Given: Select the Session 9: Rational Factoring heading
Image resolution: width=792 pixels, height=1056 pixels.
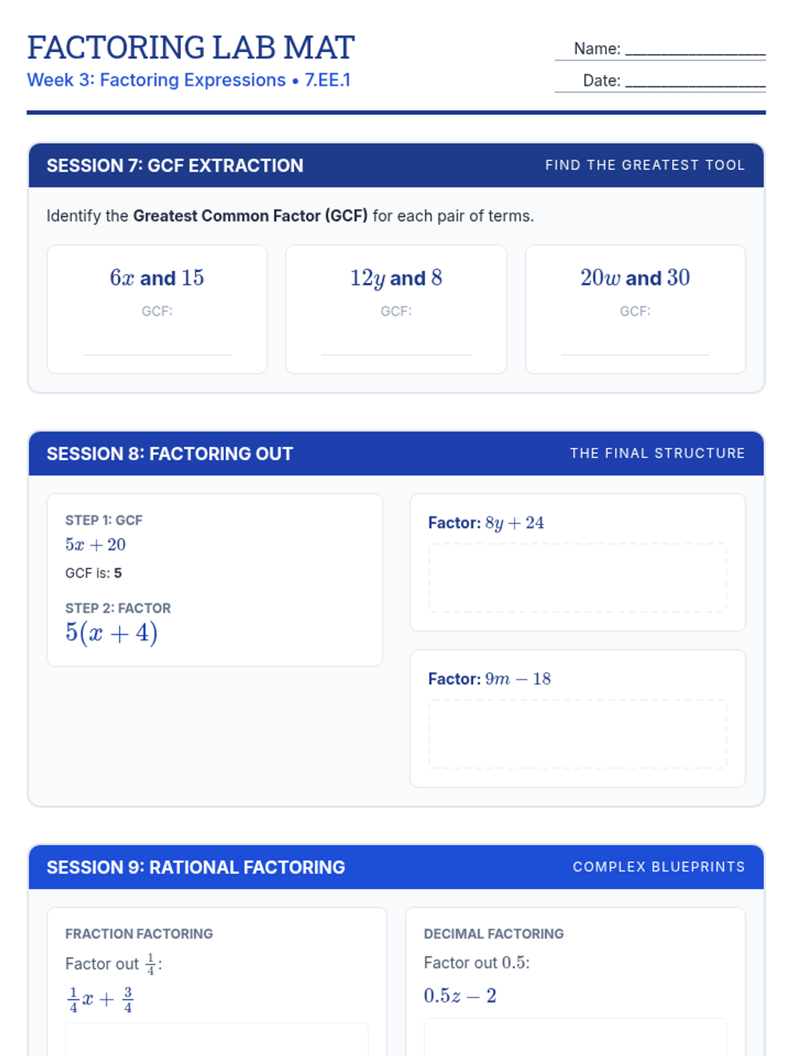Looking at the screenshot, I should pyautogui.click(x=195, y=867).
